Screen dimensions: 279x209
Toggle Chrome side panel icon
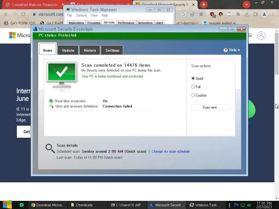[256, 14]
